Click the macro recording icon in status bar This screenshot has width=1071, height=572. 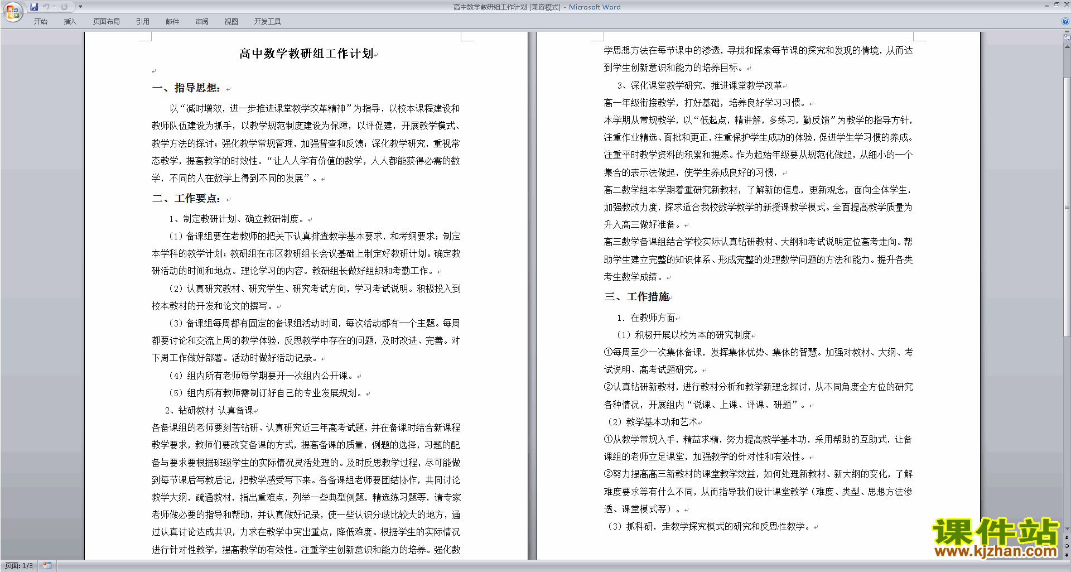[47, 566]
